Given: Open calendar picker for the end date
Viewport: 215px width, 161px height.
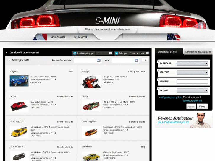Looking at the screenshot, I should (136, 60).
